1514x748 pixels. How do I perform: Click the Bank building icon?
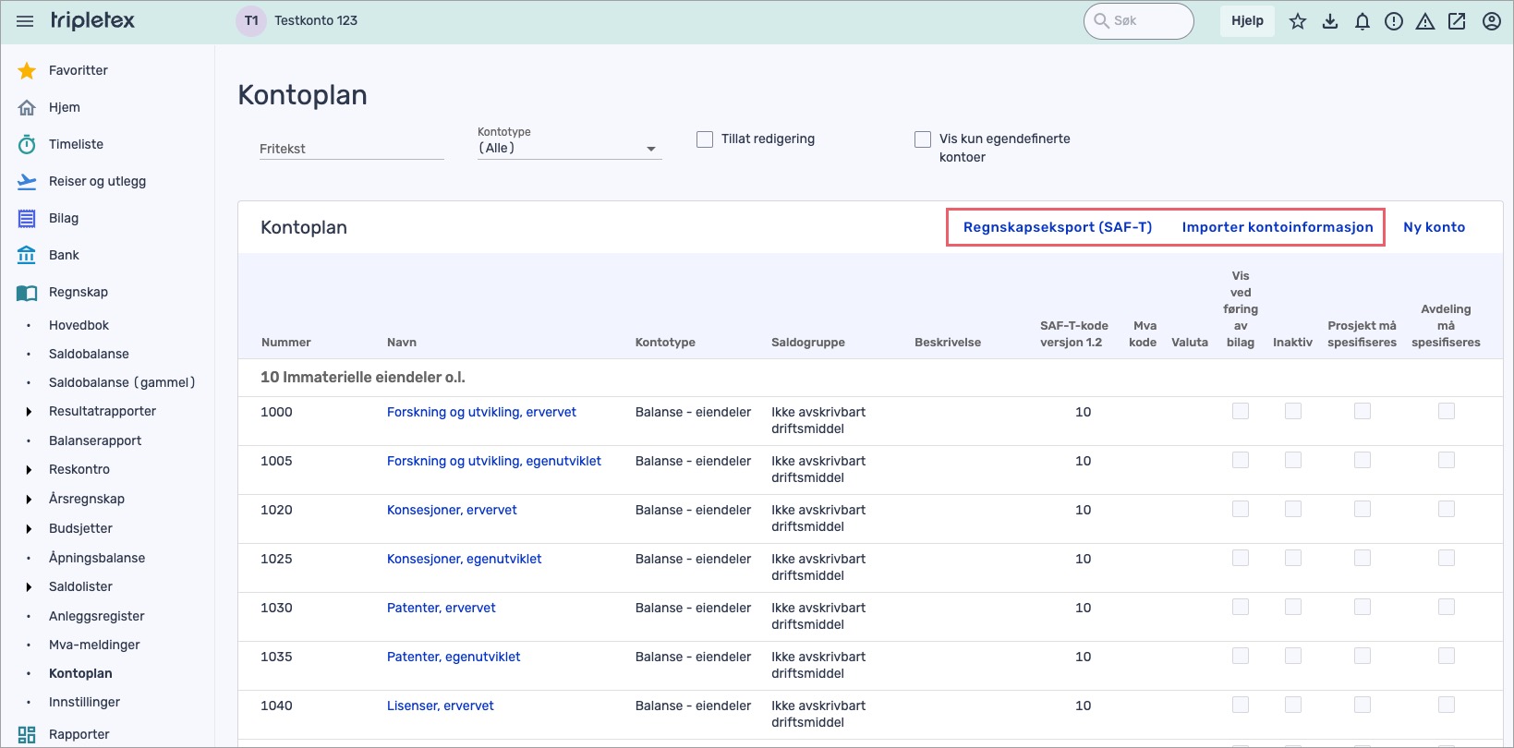(x=27, y=255)
